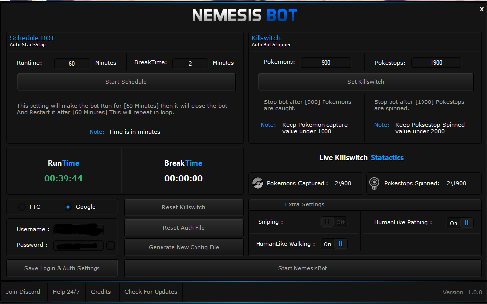This screenshot has width=487, height=304.
Task: Select the Google login radio button
Action: coord(68,207)
